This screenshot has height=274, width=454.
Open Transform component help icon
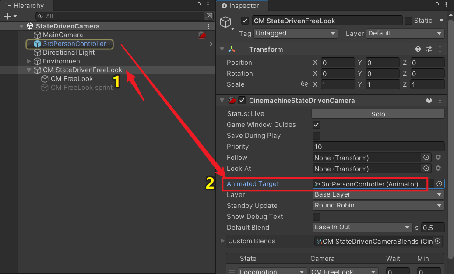[x=418, y=49]
